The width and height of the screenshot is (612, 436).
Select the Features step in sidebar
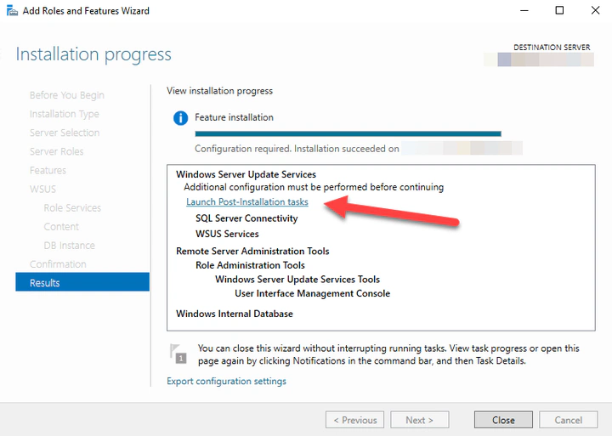point(48,171)
